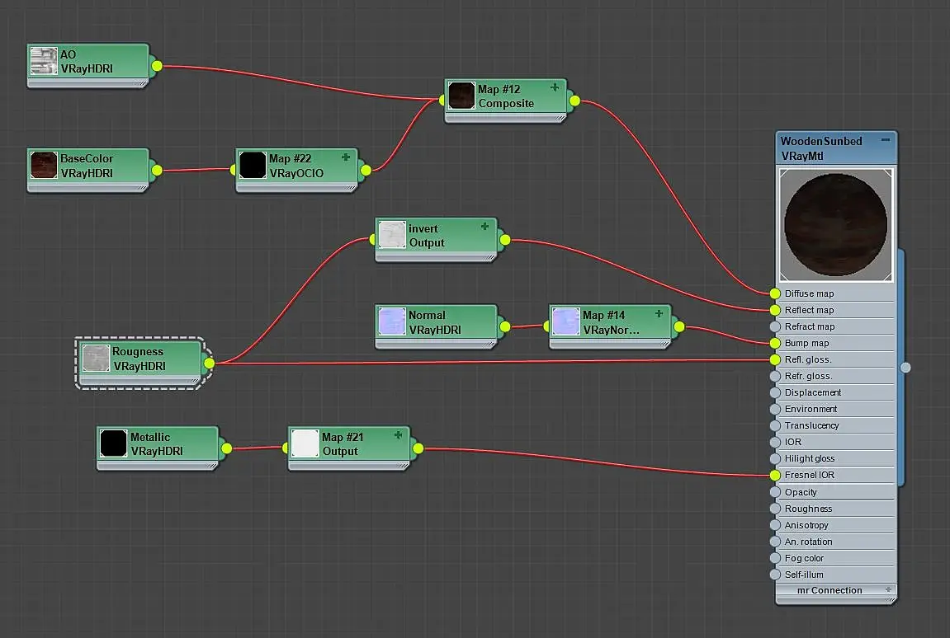
Task: Select the WoodenSunbed VRayMtl title bar
Action: click(836, 148)
